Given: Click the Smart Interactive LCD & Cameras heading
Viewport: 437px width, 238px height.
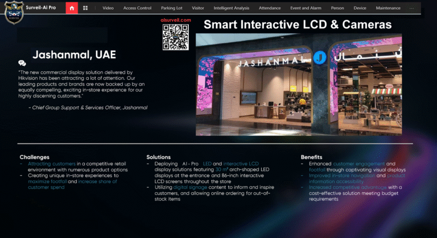Looking at the screenshot, I should point(298,24).
